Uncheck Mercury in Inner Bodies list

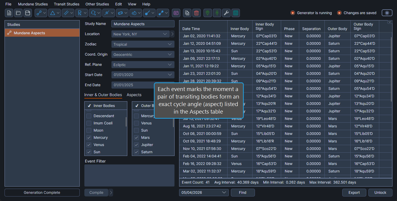tap(89, 138)
